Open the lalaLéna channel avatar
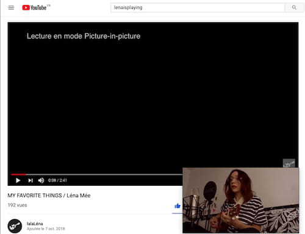The image size is (305, 234). [15, 226]
